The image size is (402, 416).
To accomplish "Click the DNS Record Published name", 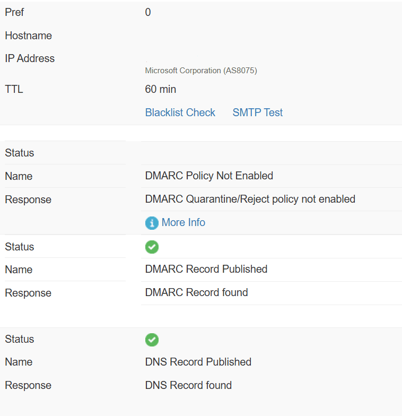I will (x=198, y=362).
